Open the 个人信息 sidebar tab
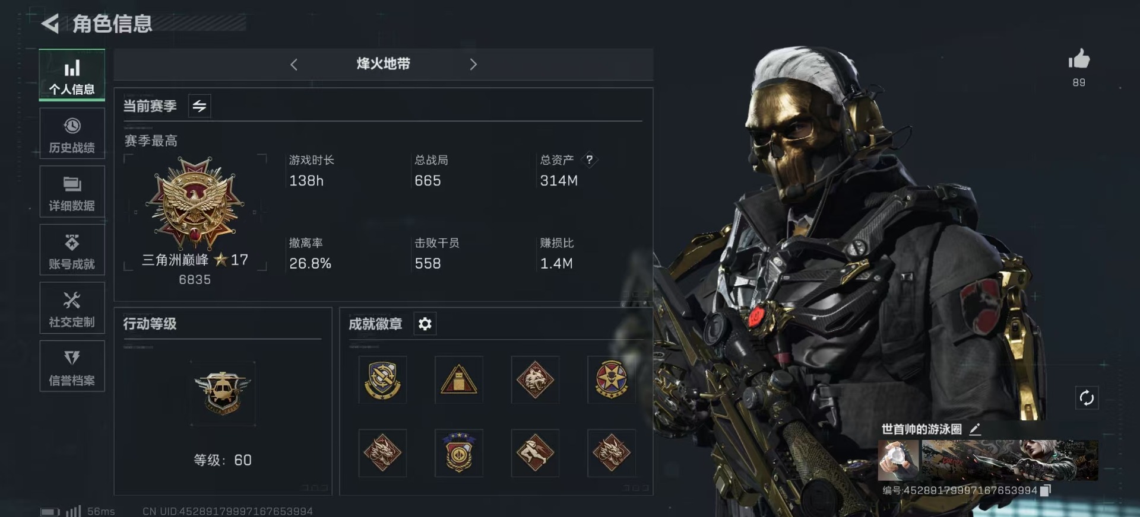1140x517 pixels. point(72,75)
